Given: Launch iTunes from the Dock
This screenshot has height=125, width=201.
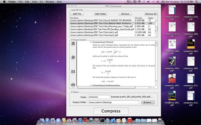Looking at the screenshot, I should tap(80, 120).
